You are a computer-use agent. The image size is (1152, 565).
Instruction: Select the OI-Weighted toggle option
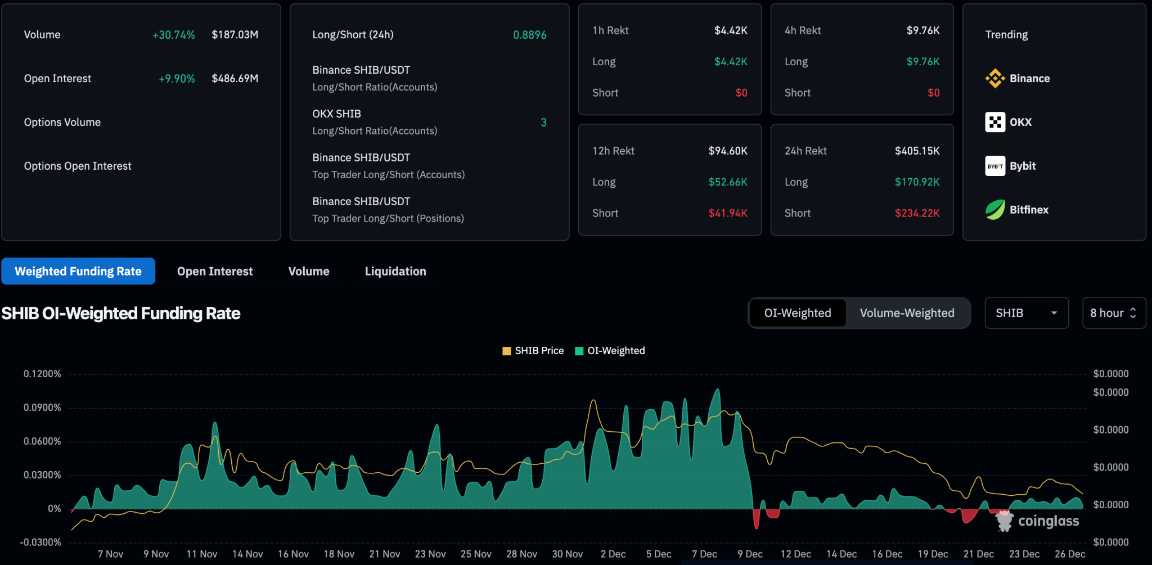pyautogui.click(x=798, y=313)
